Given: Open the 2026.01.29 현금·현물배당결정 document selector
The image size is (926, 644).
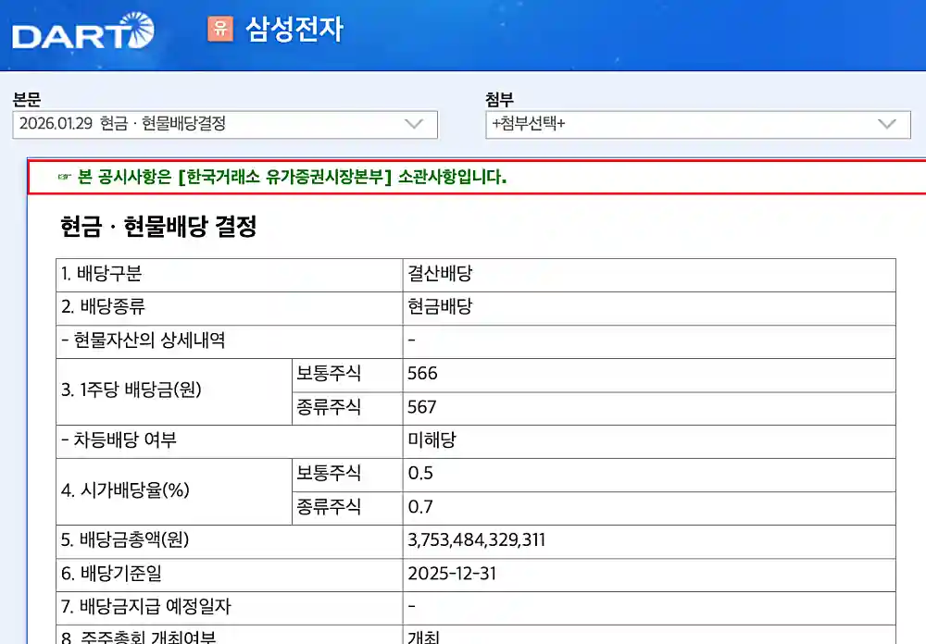Looking at the screenshot, I should point(222,124).
